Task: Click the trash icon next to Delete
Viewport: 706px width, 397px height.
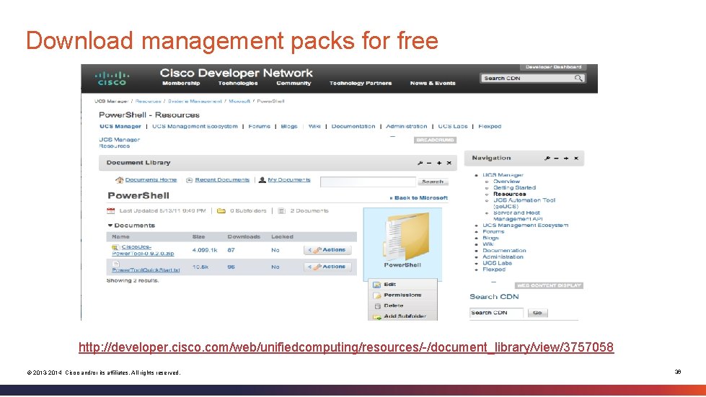Action: tap(377, 306)
